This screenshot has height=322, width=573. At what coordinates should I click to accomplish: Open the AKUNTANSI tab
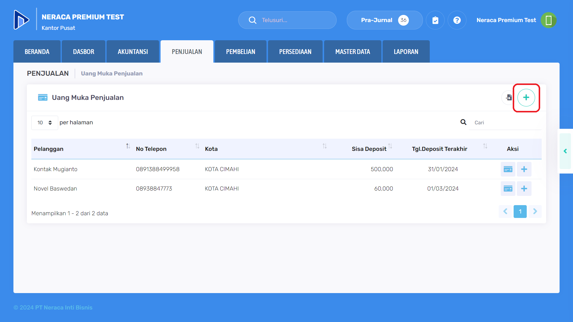pos(133,52)
